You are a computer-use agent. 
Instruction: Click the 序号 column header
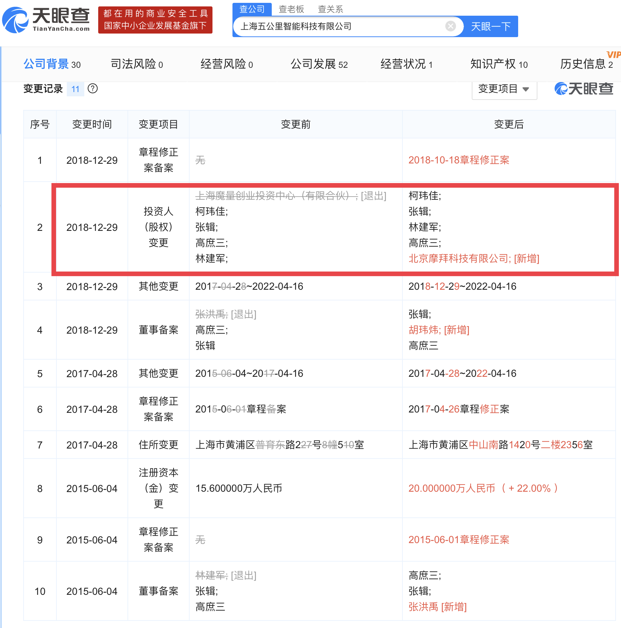pyautogui.click(x=40, y=124)
